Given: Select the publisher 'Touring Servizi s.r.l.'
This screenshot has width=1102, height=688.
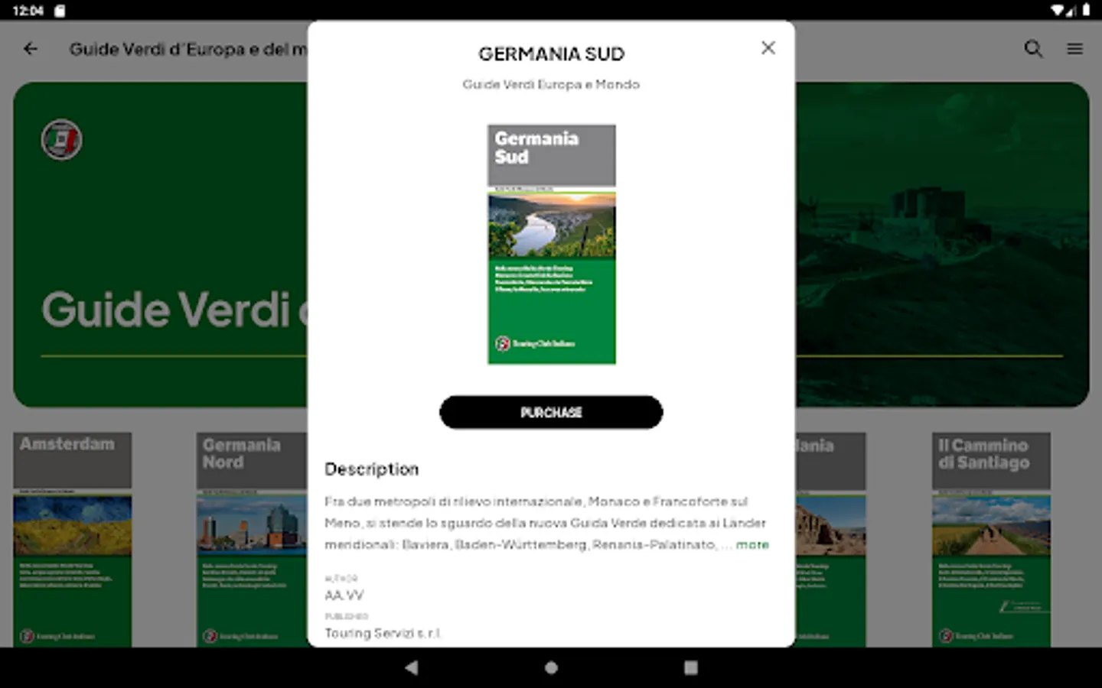Looking at the screenshot, I should (383, 633).
